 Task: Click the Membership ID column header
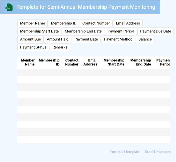(49, 62)
